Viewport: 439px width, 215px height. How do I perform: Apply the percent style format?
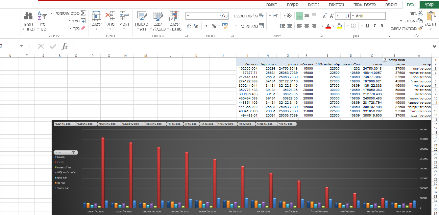(214, 26)
